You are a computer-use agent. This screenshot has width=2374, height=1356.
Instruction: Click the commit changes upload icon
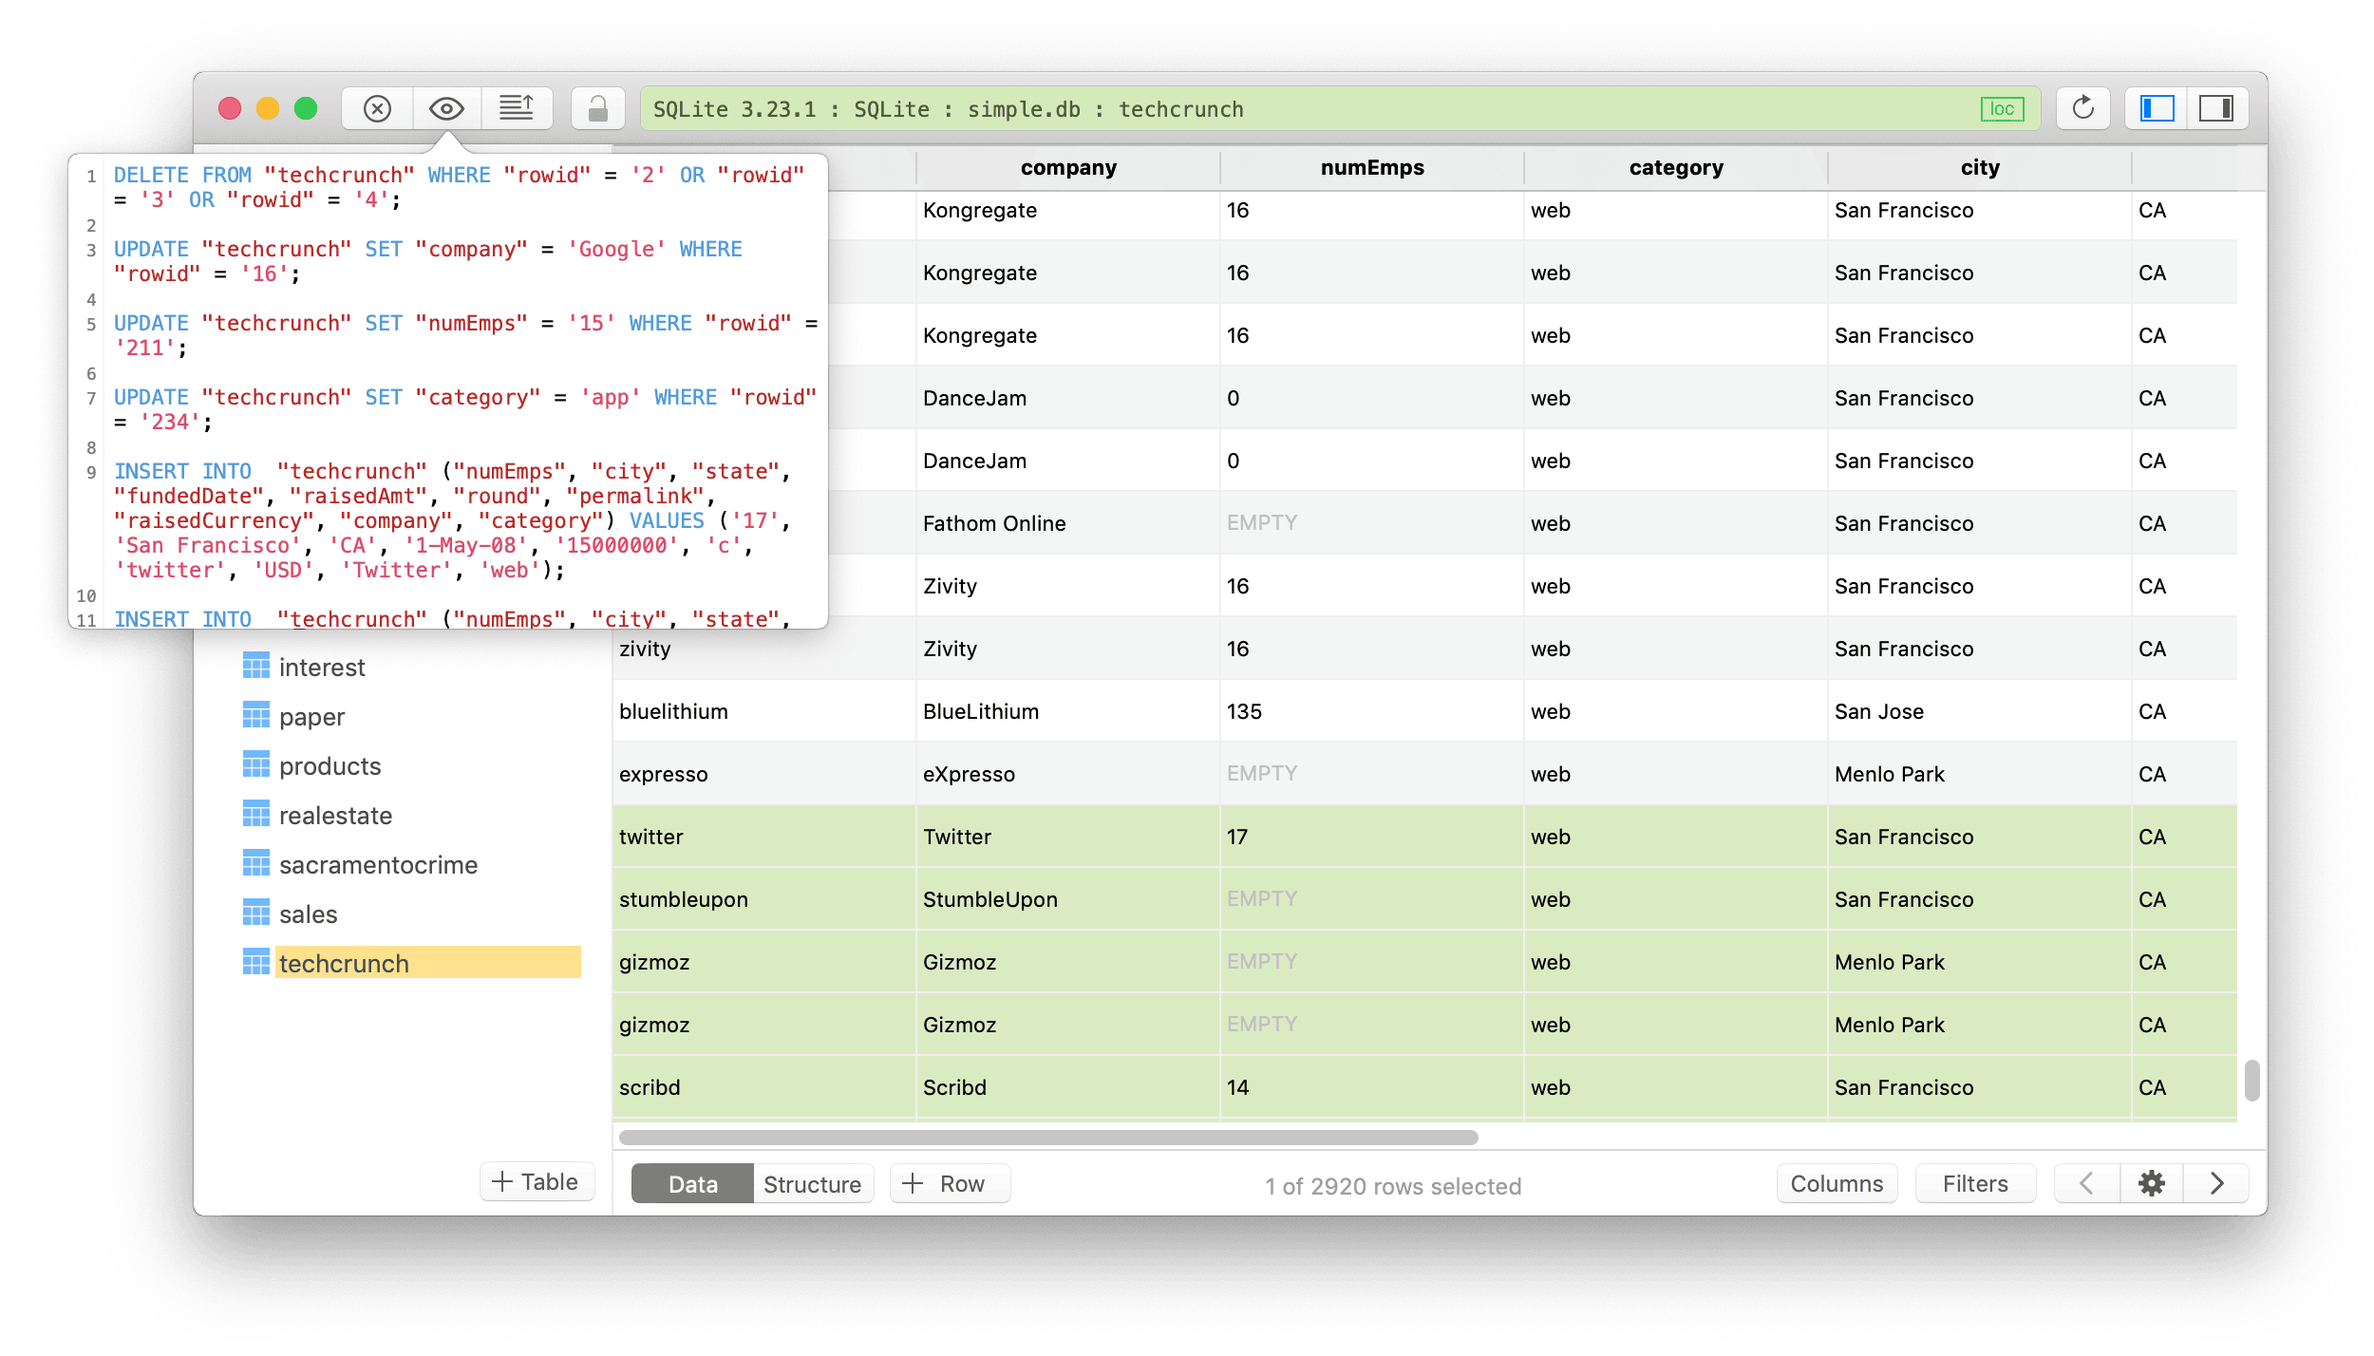point(517,109)
